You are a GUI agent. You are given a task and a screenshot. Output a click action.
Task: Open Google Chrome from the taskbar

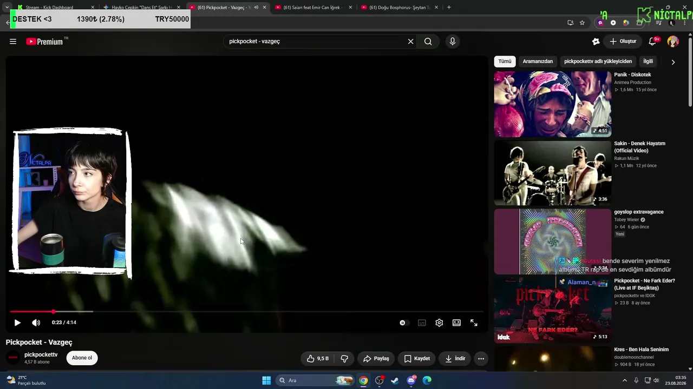click(363, 380)
